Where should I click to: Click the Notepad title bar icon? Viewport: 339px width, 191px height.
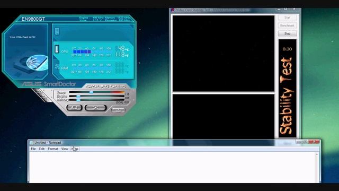pos(32,143)
